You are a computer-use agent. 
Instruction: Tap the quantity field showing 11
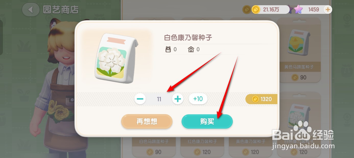159,99
